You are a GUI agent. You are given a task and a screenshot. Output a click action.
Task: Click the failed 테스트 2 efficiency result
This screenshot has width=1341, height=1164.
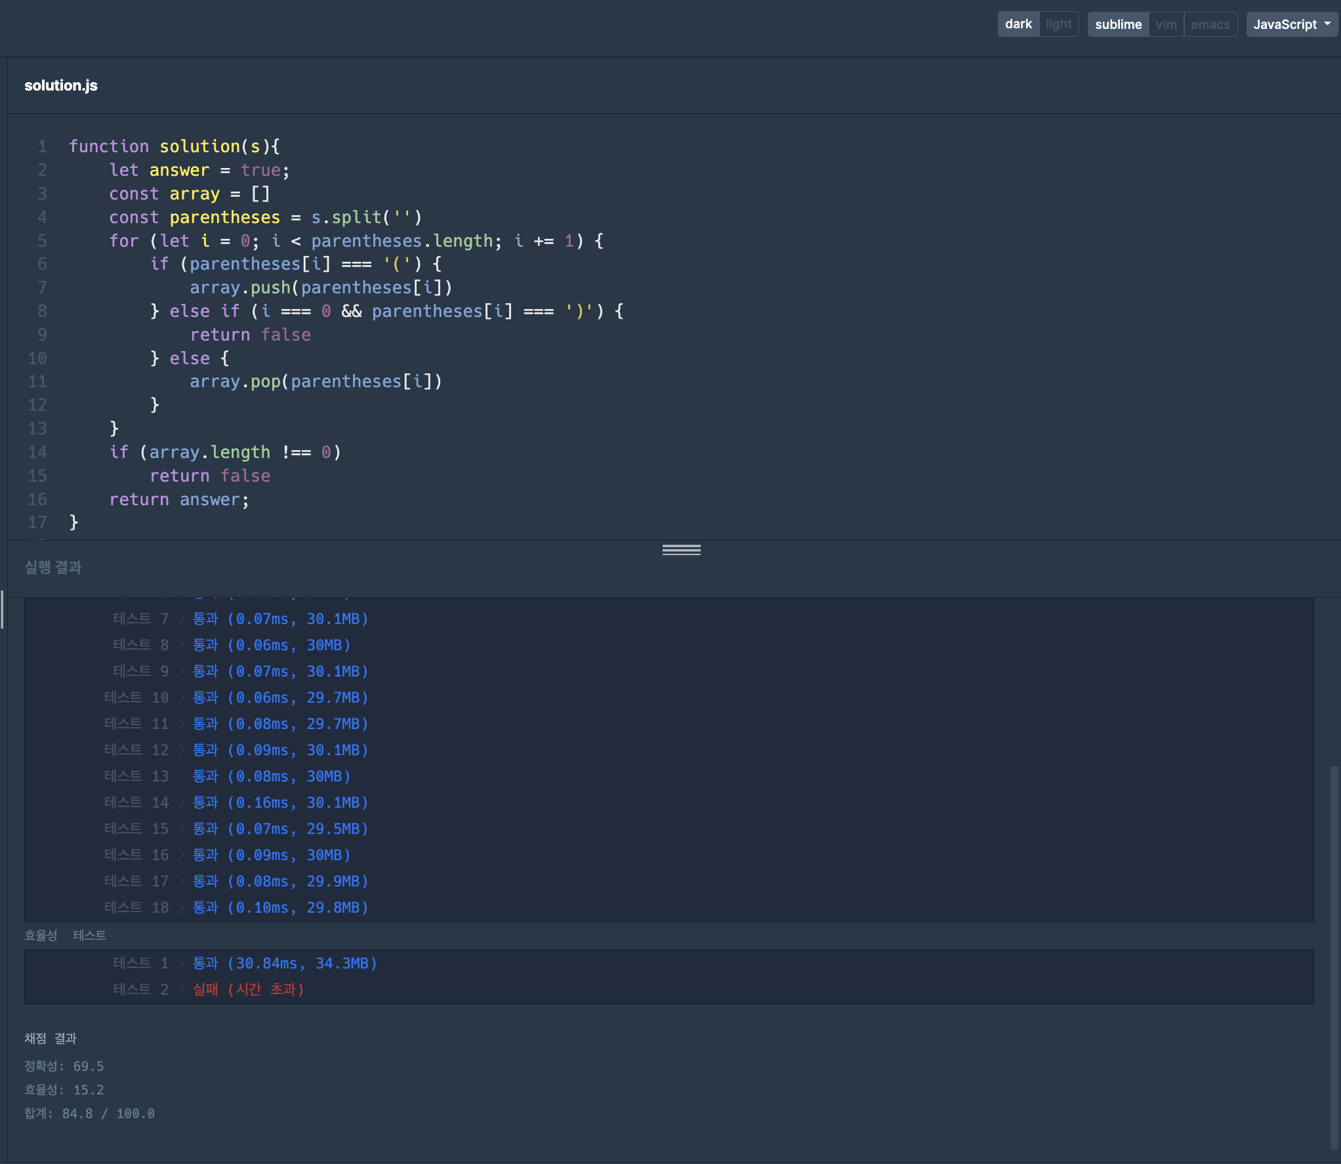248,989
